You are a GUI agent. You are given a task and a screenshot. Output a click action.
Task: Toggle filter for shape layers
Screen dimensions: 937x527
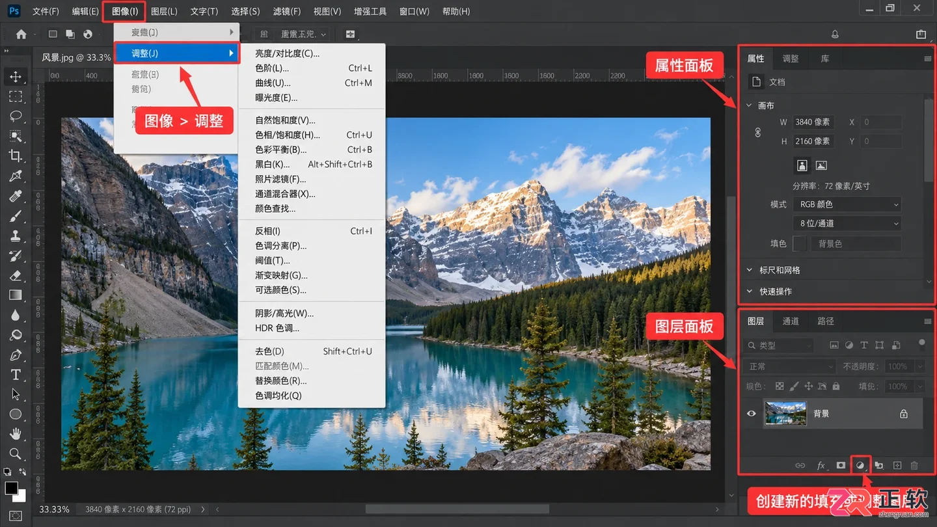pos(880,345)
